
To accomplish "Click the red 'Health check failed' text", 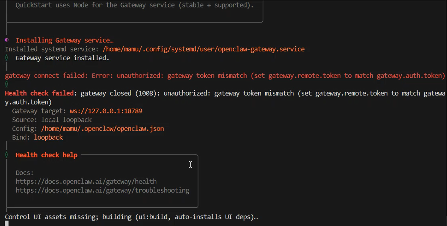I will [39, 93].
